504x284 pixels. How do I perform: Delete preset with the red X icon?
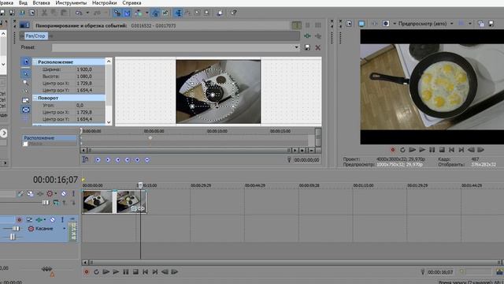(317, 47)
